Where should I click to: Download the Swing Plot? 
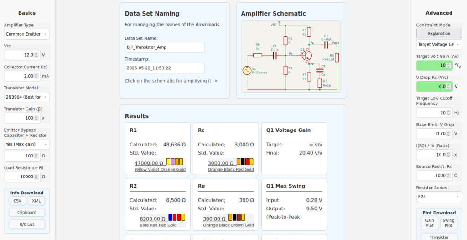448,223
